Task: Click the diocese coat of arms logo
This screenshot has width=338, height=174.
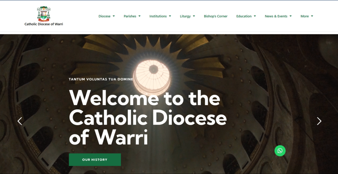Action: pyautogui.click(x=44, y=14)
